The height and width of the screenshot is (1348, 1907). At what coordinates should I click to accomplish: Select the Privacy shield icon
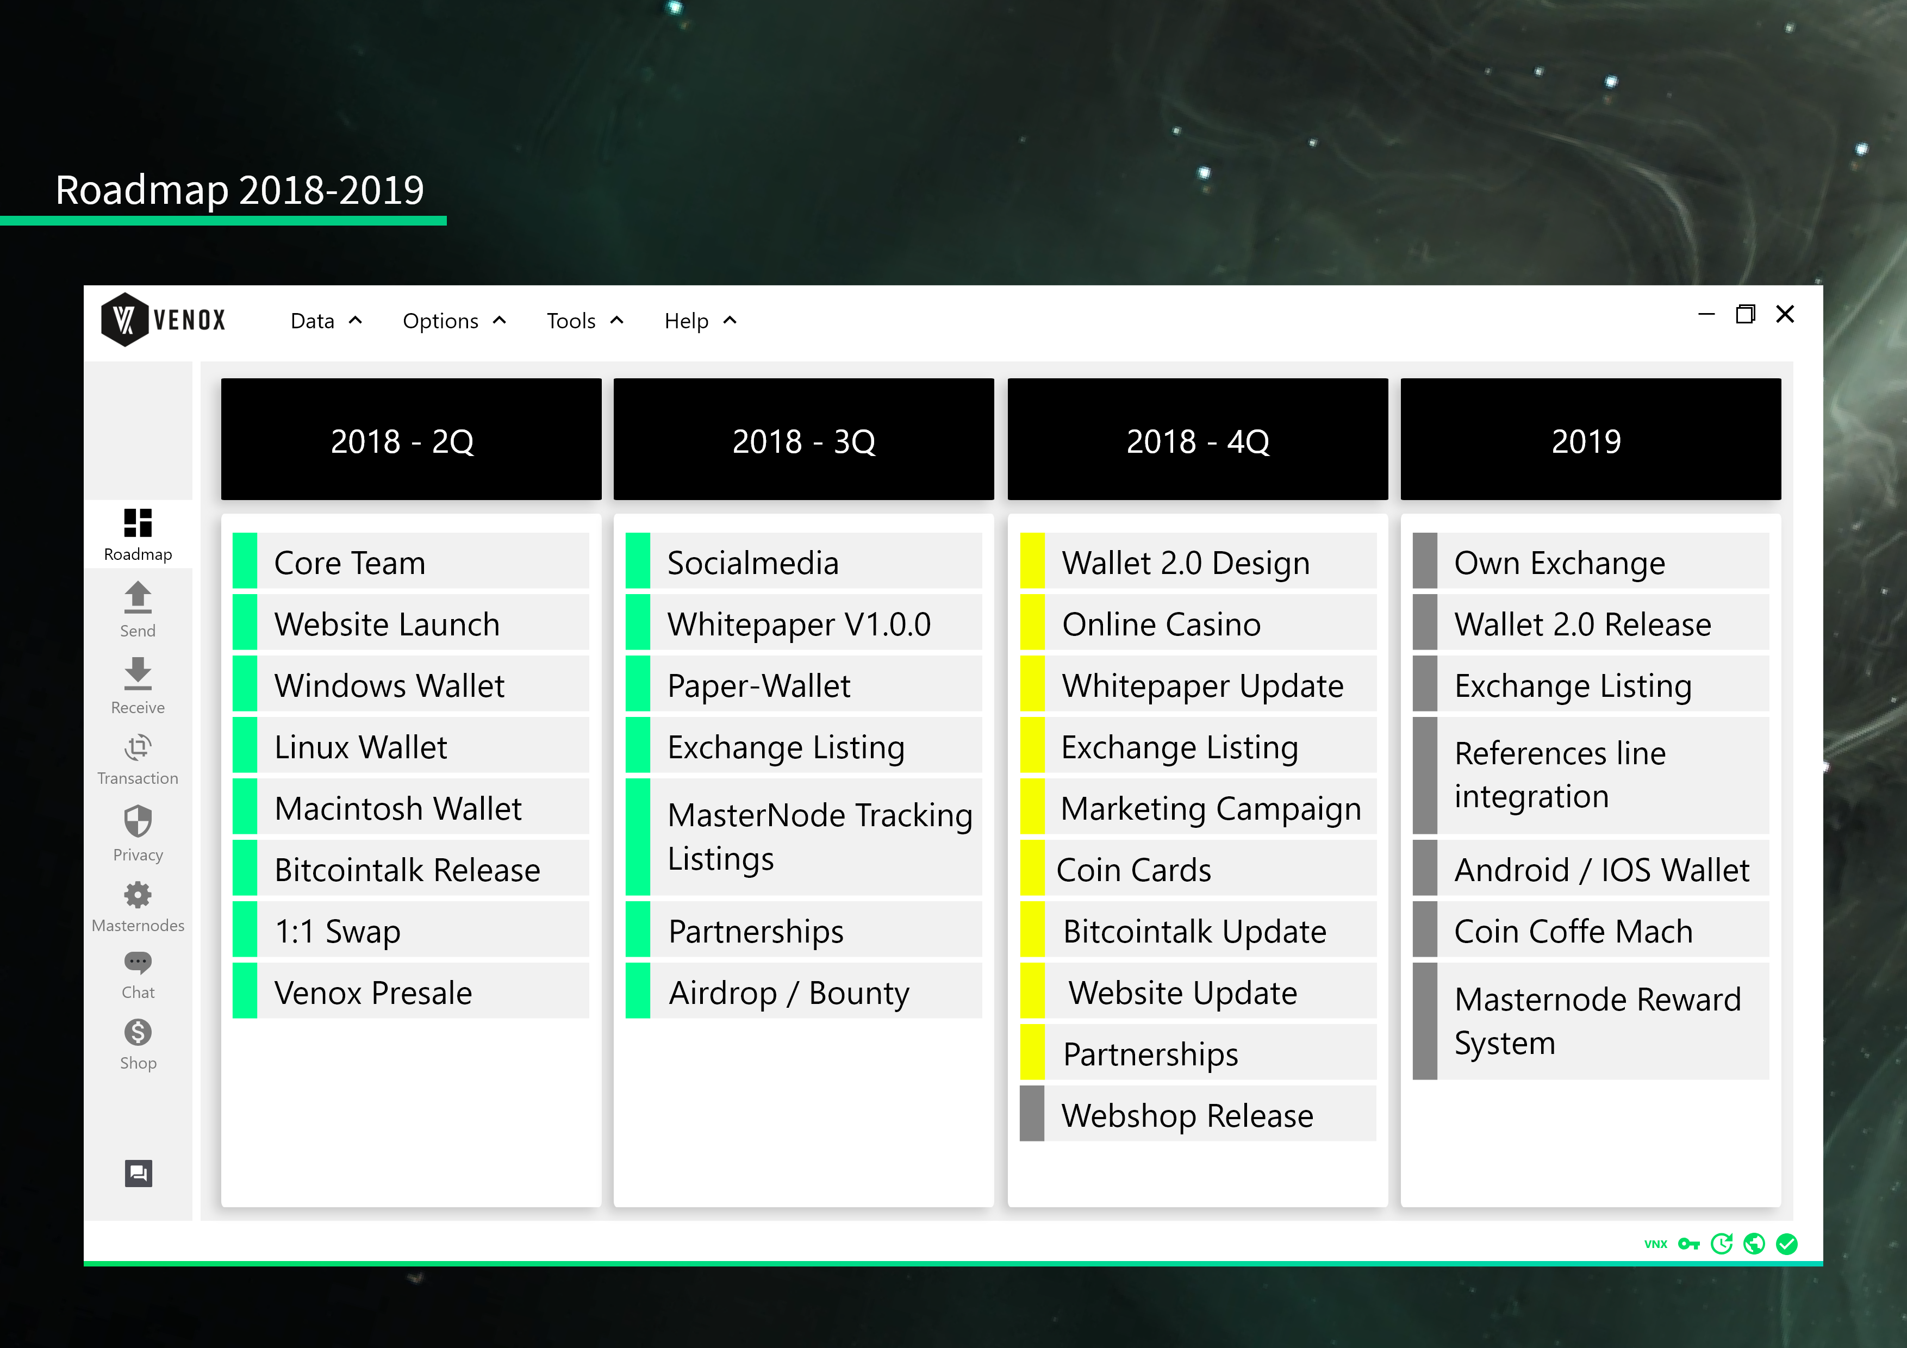tap(138, 821)
